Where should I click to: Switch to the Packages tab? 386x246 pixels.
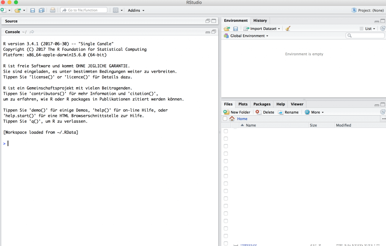[x=262, y=104]
